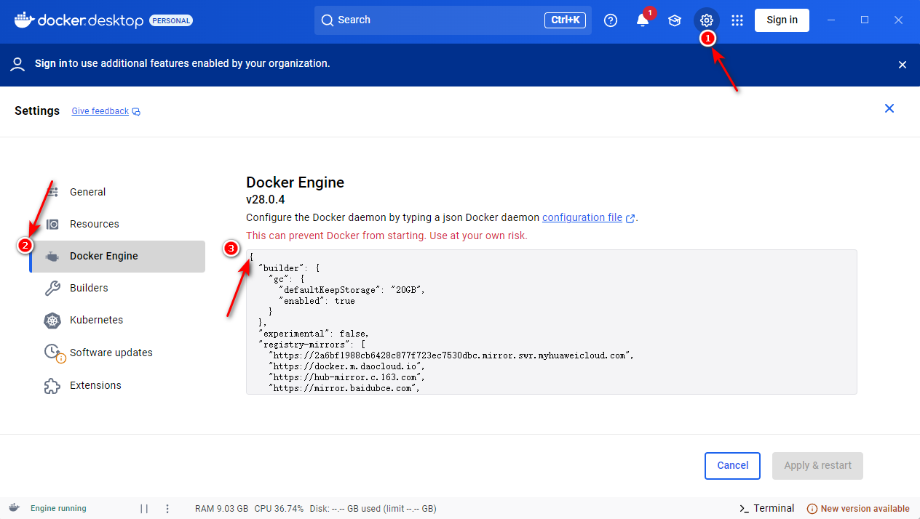Click the myhuaweicloud mirror URL line
This screenshot has height=519, width=920.
coord(451,355)
